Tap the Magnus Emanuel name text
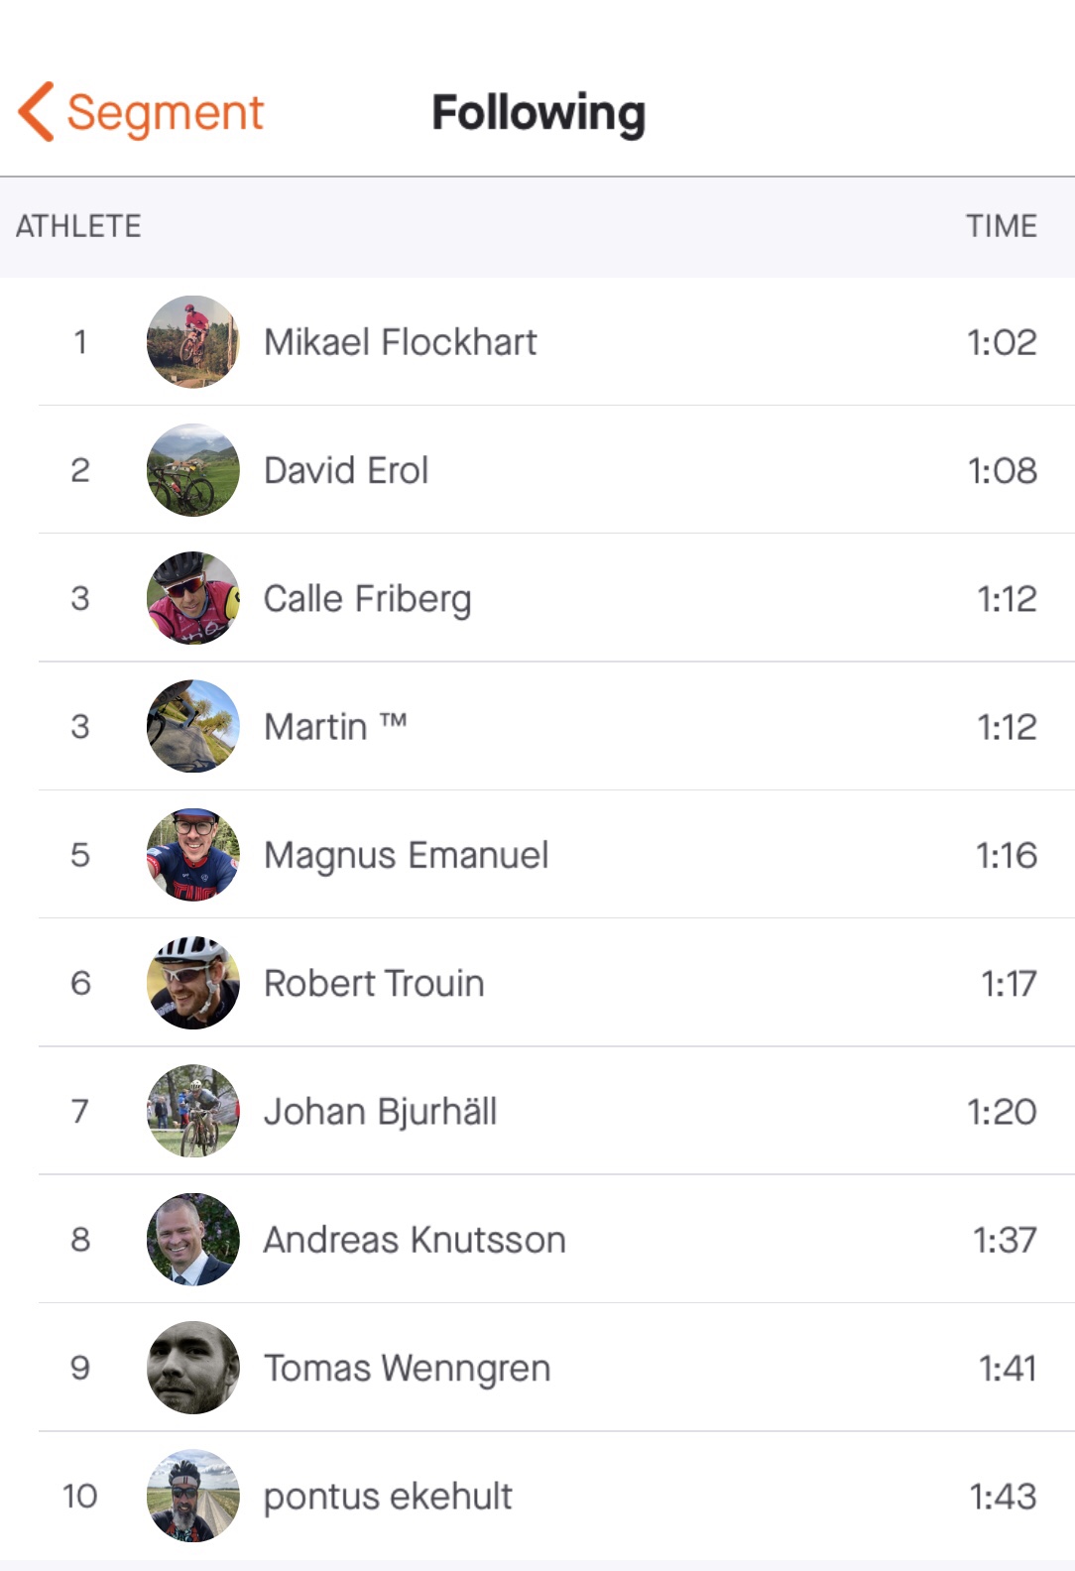The width and height of the screenshot is (1075, 1571). coord(406,855)
